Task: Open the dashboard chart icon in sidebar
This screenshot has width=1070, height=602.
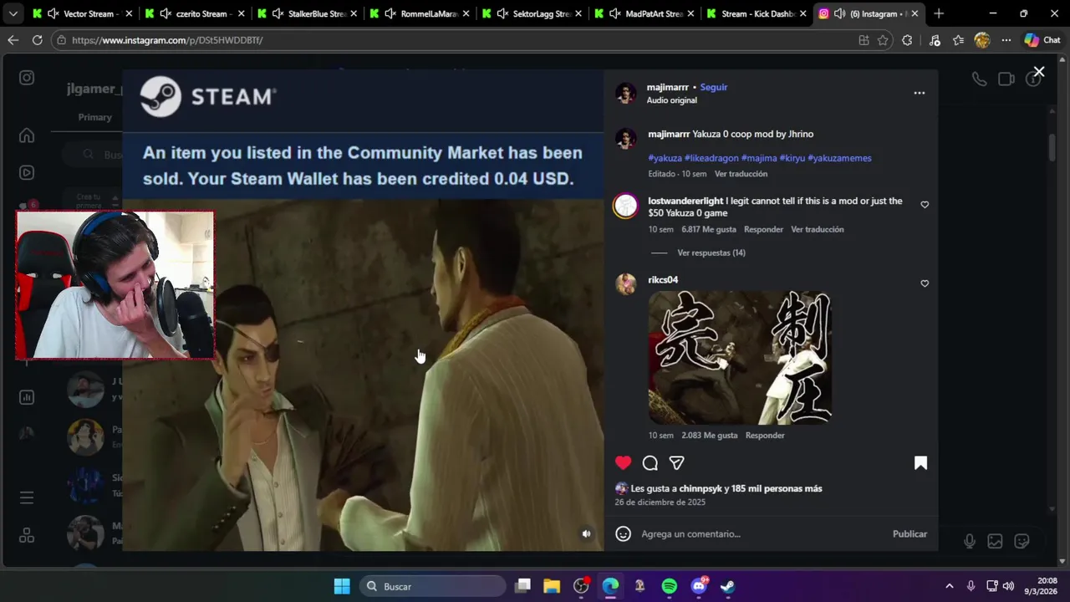Action: tap(27, 397)
